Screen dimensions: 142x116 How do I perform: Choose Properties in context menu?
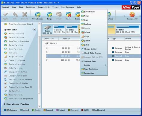coord(94,73)
